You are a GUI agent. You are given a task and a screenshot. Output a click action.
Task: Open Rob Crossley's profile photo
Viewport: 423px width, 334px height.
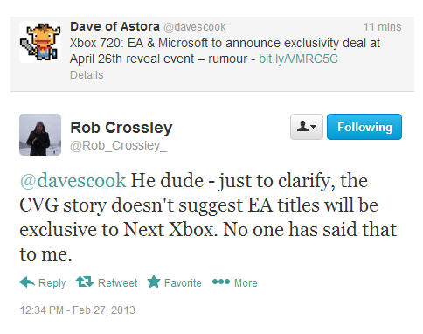click(40, 135)
